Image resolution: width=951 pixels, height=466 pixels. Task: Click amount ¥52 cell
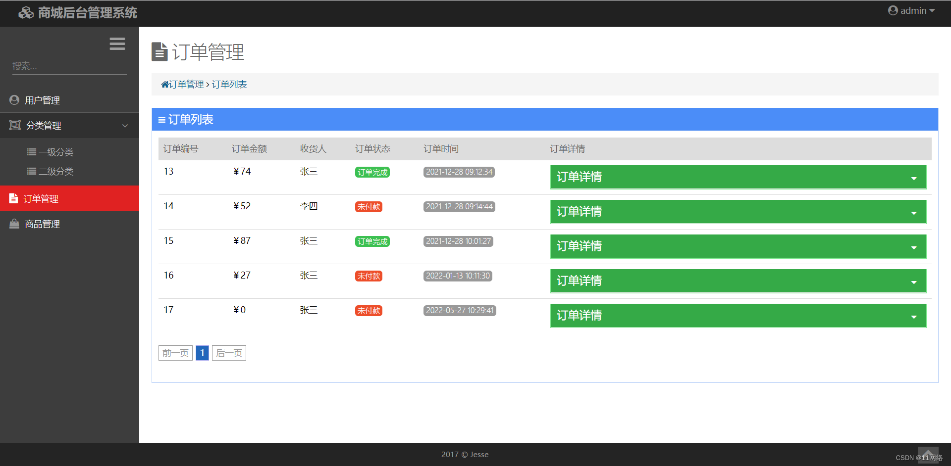(242, 206)
